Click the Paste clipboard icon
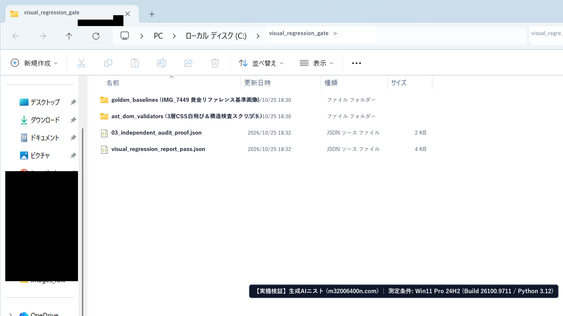563x316 pixels. [x=135, y=63]
